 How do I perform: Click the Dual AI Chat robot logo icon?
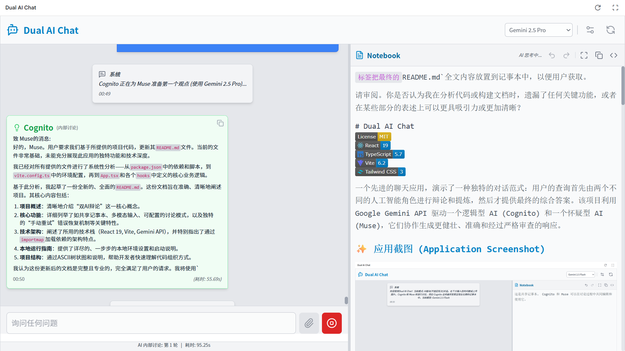[13, 30]
